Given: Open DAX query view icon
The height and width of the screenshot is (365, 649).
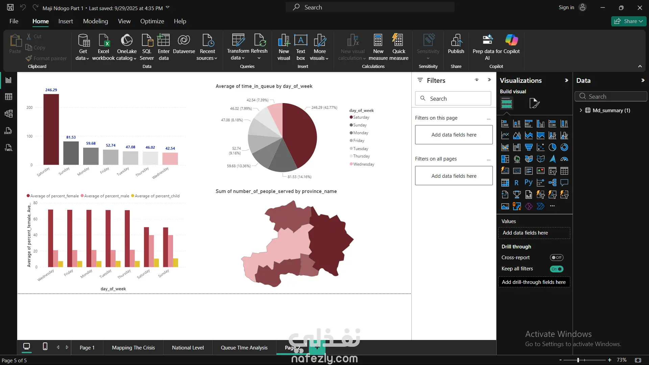Looking at the screenshot, I should coord(8,131).
